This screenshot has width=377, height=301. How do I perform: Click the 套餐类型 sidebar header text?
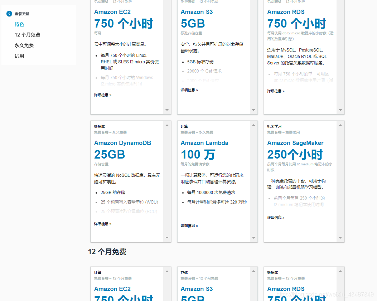(x=21, y=14)
